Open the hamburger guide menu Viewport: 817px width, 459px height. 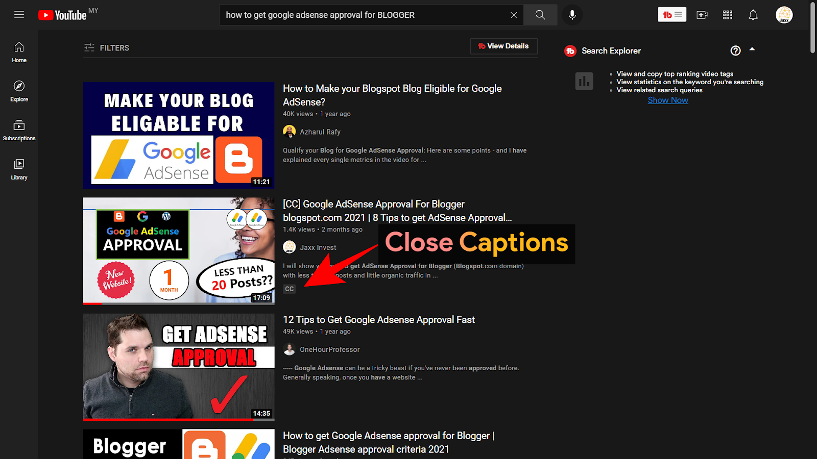(19, 15)
